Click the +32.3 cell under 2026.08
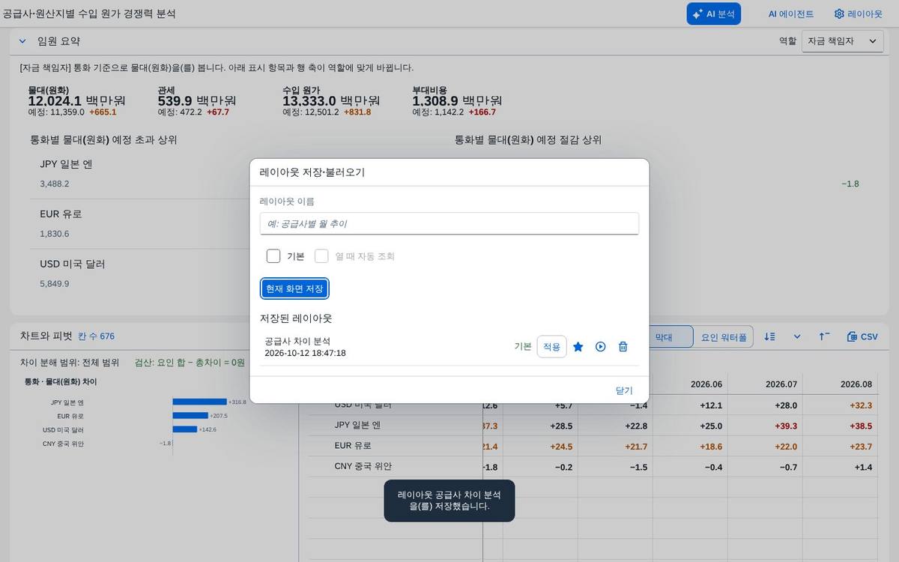Viewport: 899px width, 562px height. click(860, 405)
